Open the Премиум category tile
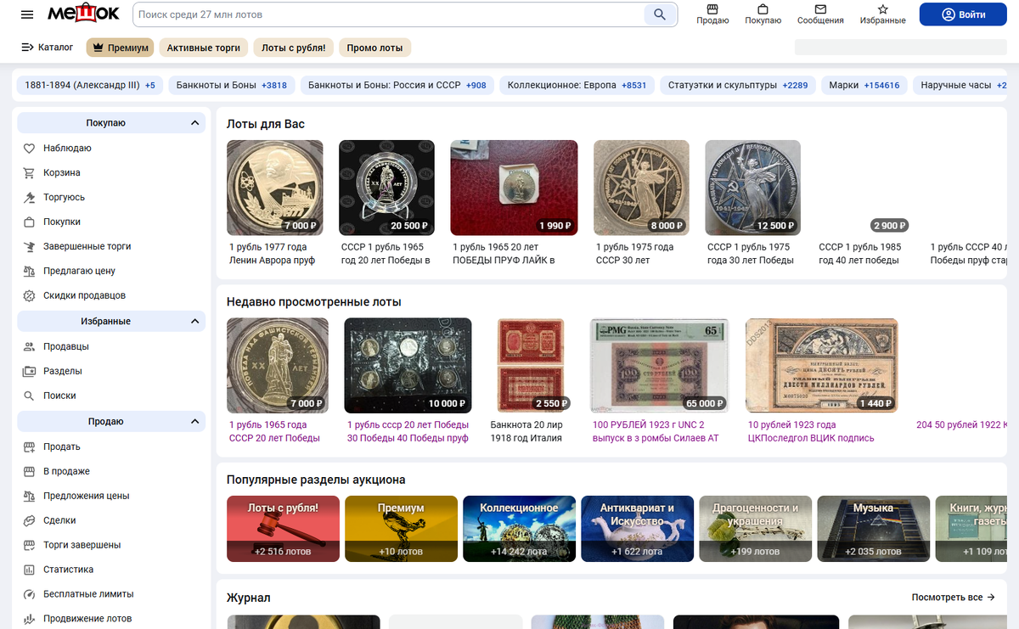Screen dimensions: 1019x629 click(x=401, y=529)
